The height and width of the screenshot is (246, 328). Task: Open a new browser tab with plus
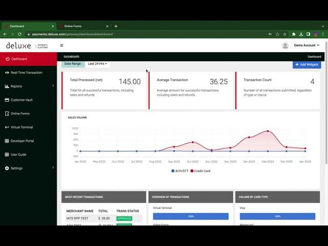tap(116, 26)
